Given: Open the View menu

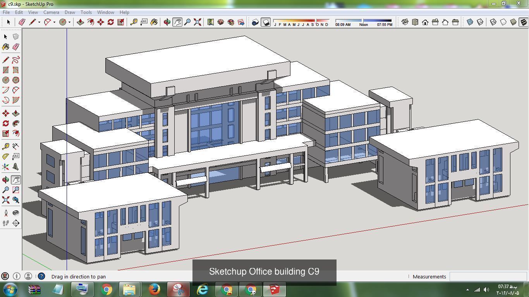Looking at the screenshot, I should [33, 12].
